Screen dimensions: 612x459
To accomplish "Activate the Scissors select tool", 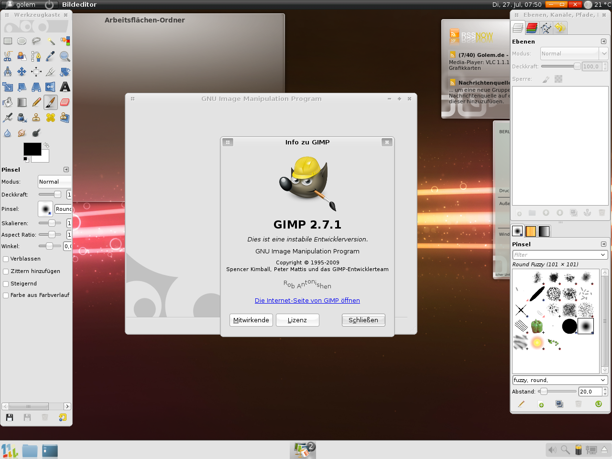I will point(8,56).
